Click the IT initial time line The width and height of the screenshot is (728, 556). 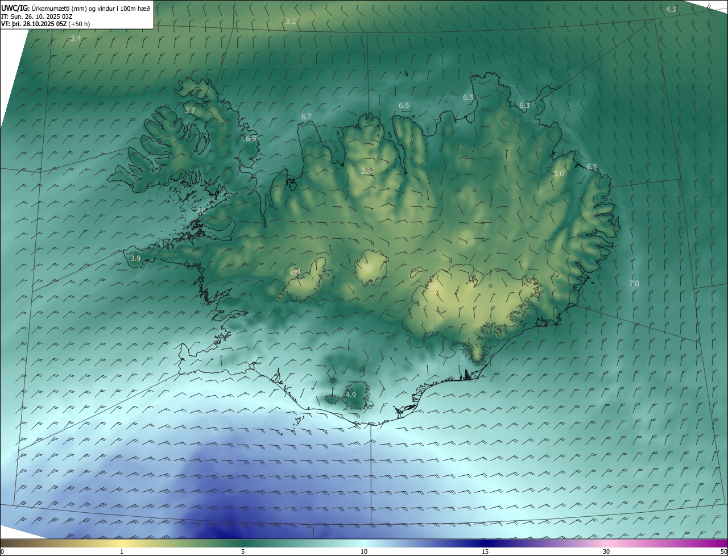click(36, 16)
